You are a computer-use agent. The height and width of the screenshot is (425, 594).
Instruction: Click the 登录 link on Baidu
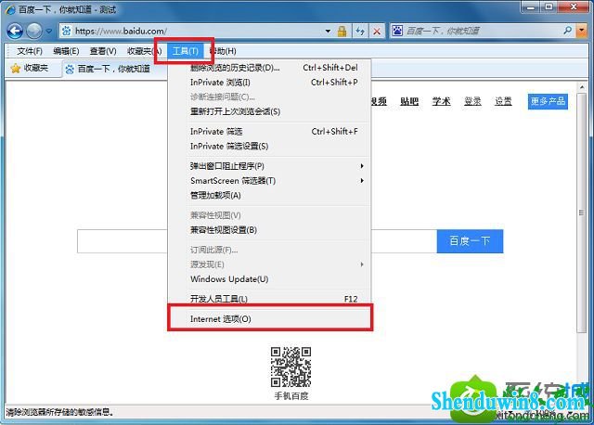click(472, 101)
